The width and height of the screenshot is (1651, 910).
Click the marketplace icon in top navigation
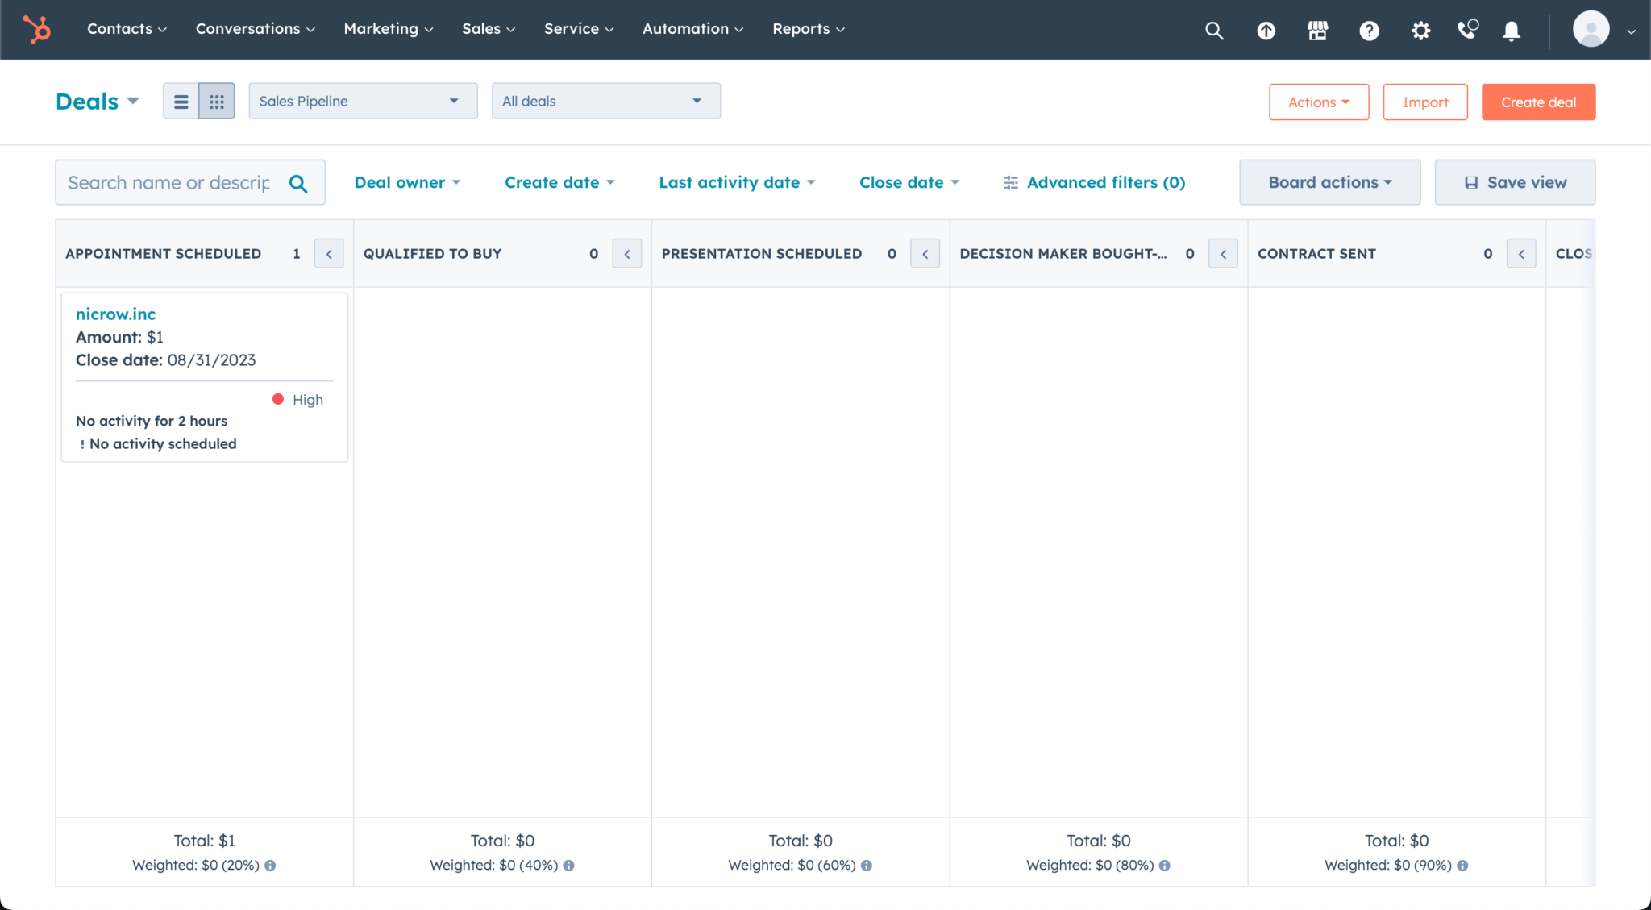click(1317, 30)
